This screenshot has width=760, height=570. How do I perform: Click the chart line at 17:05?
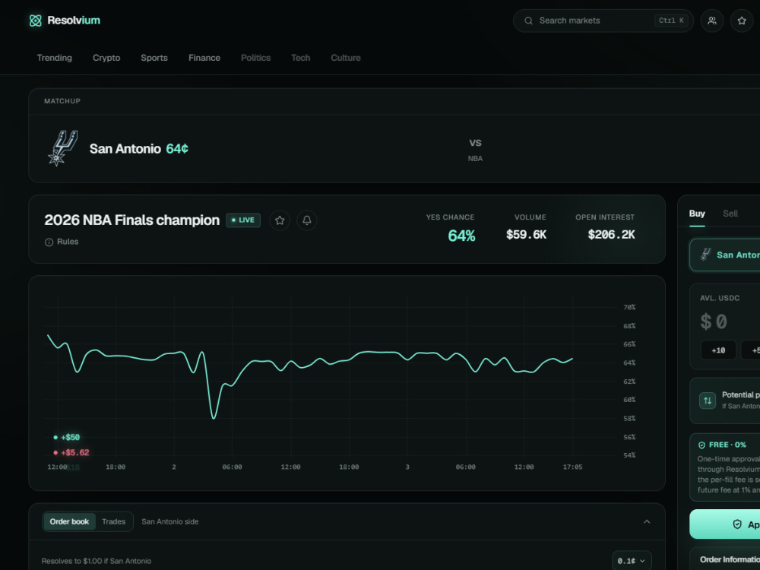click(572, 359)
